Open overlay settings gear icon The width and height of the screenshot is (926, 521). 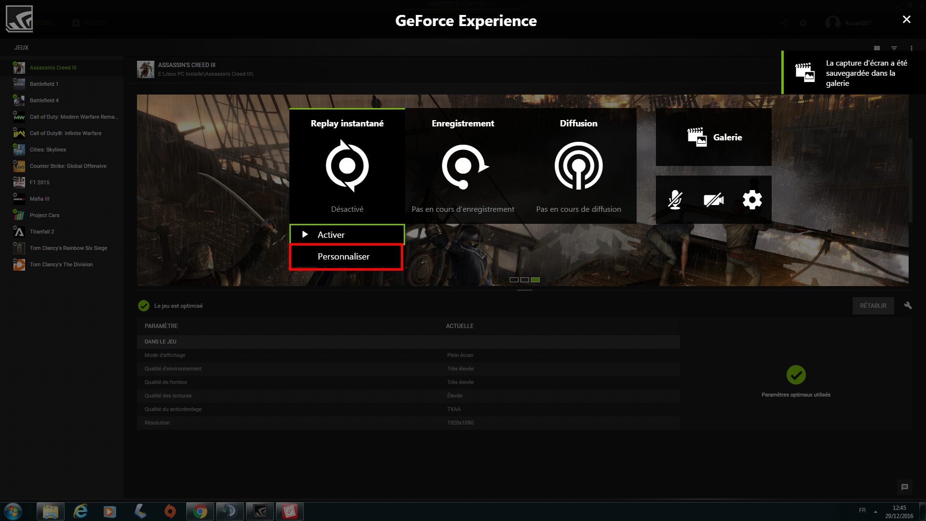(x=752, y=199)
